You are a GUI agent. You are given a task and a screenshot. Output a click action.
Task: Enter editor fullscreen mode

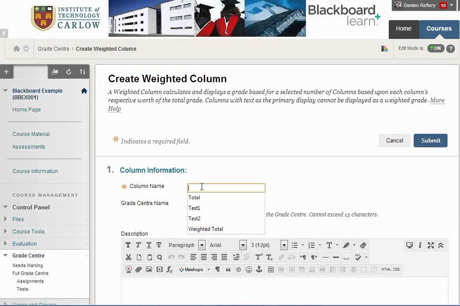coord(431,245)
